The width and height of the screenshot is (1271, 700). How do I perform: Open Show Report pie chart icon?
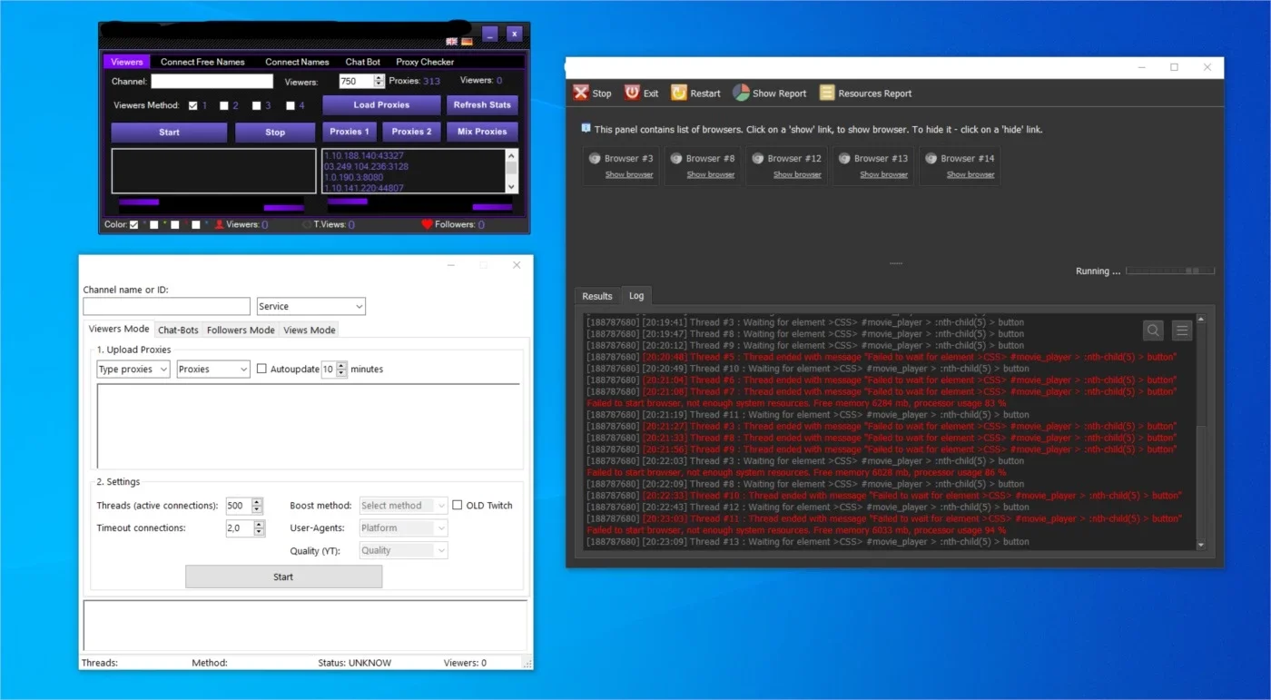(741, 93)
